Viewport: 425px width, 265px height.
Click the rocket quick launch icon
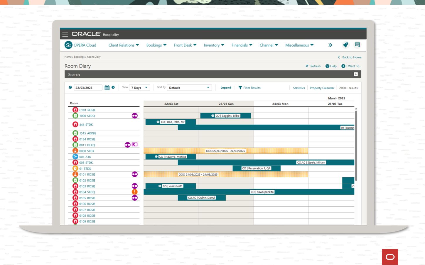tap(345, 45)
